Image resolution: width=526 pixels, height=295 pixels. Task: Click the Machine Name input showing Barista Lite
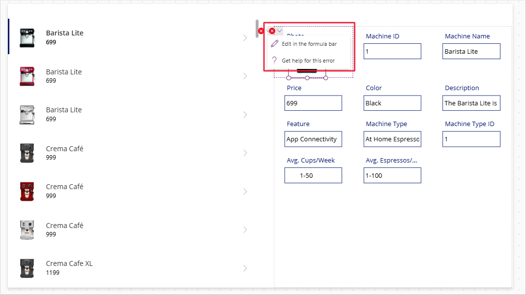point(471,51)
